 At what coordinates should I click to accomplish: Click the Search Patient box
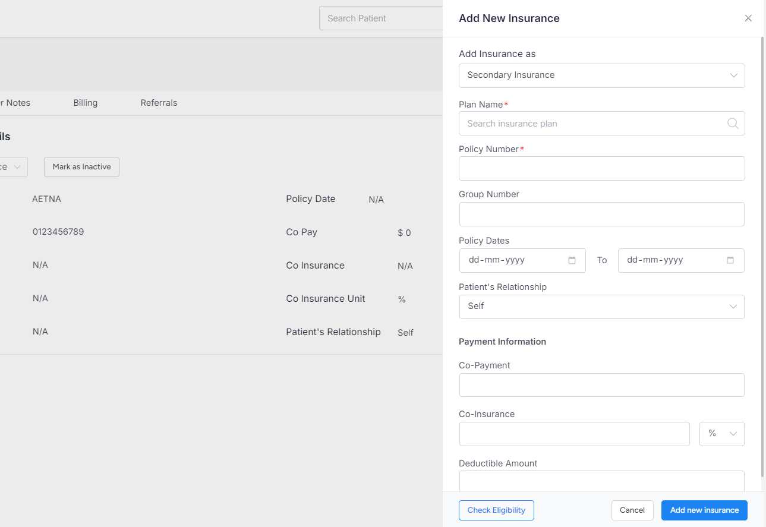point(380,18)
